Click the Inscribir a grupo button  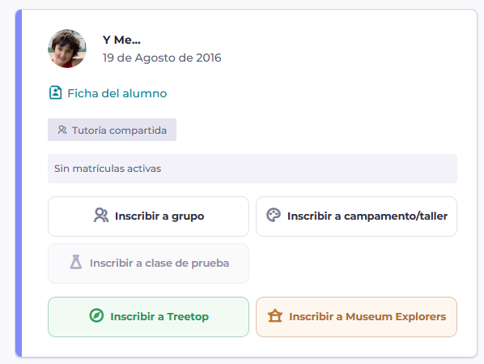click(x=148, y=216)
